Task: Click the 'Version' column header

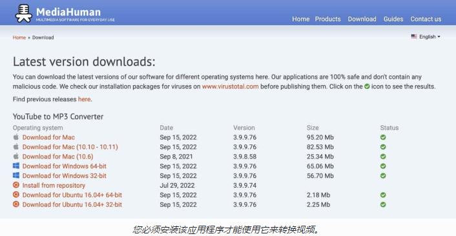Action: [x=244, y=128]
